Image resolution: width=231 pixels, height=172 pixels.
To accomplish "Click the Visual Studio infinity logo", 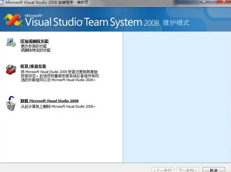I will coord(13,20).
